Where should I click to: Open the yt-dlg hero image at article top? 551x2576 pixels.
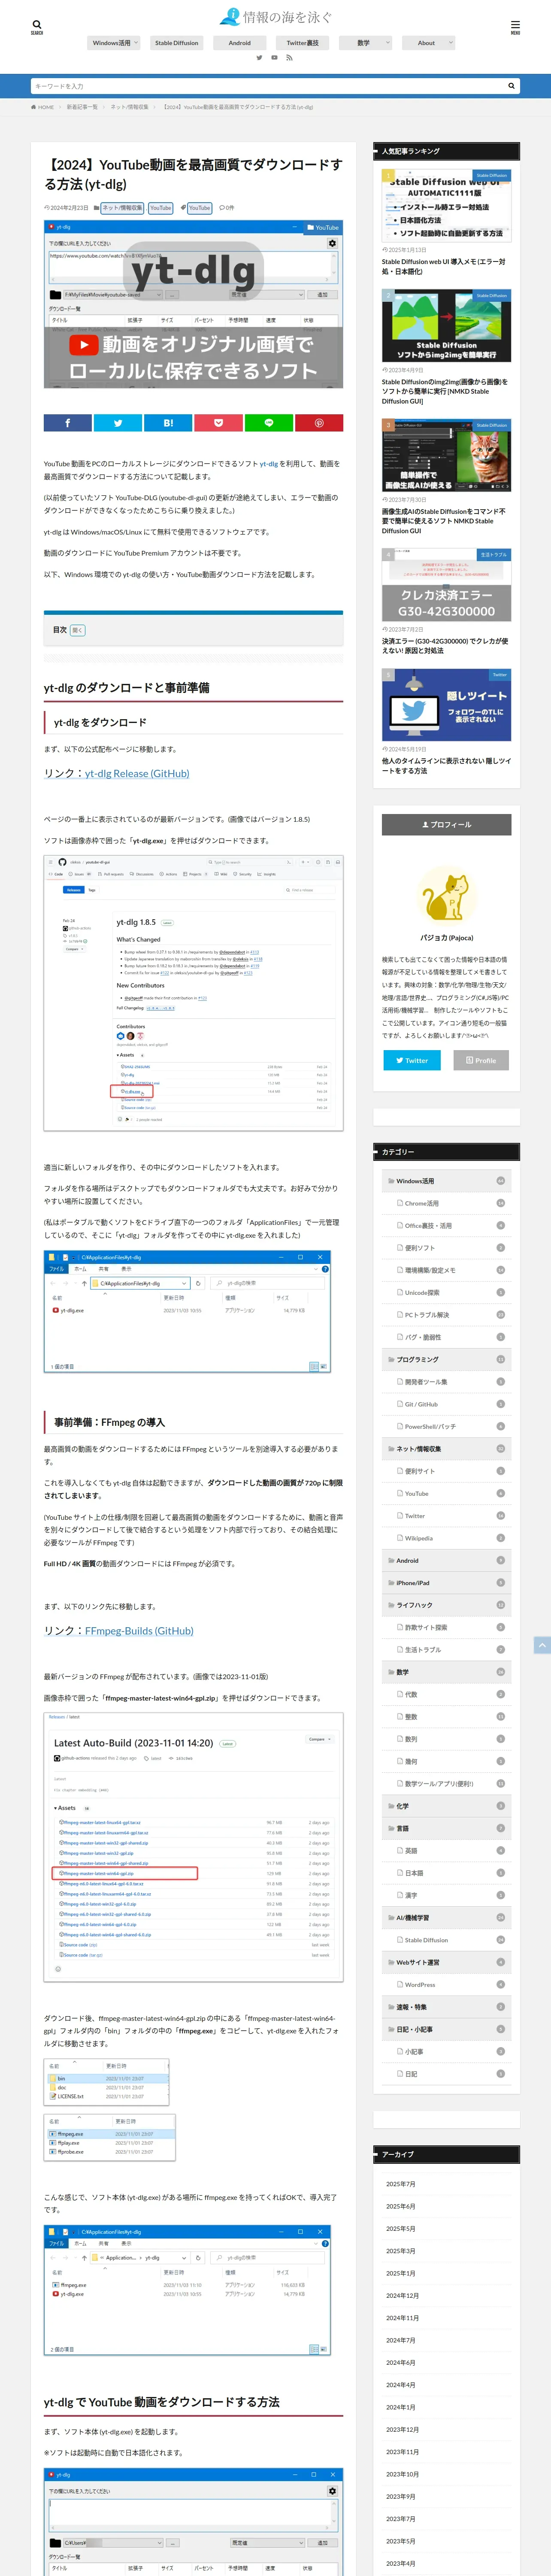tap(193, 304)
